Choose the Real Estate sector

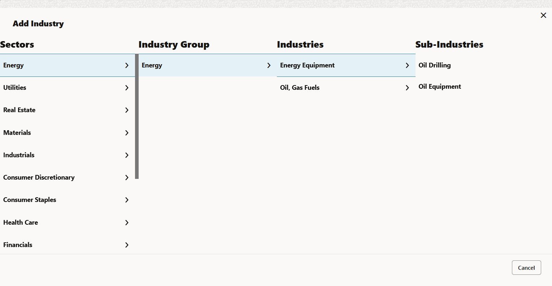pyautogui.click(x=68, y=110)
